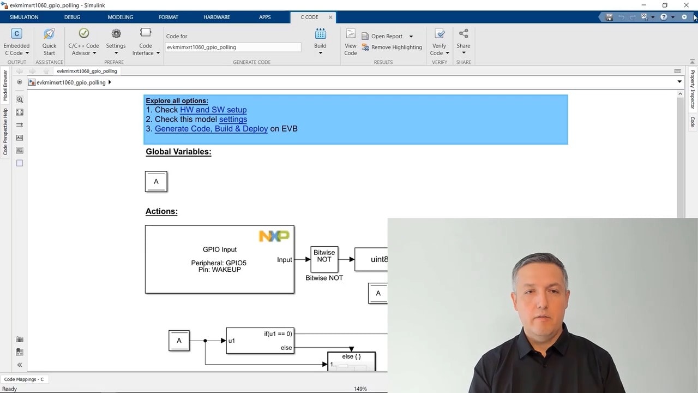Expand the Open Report dropdown arrow
The width and height of the screenshot is (698, 393).
click(x=411, y=37)
